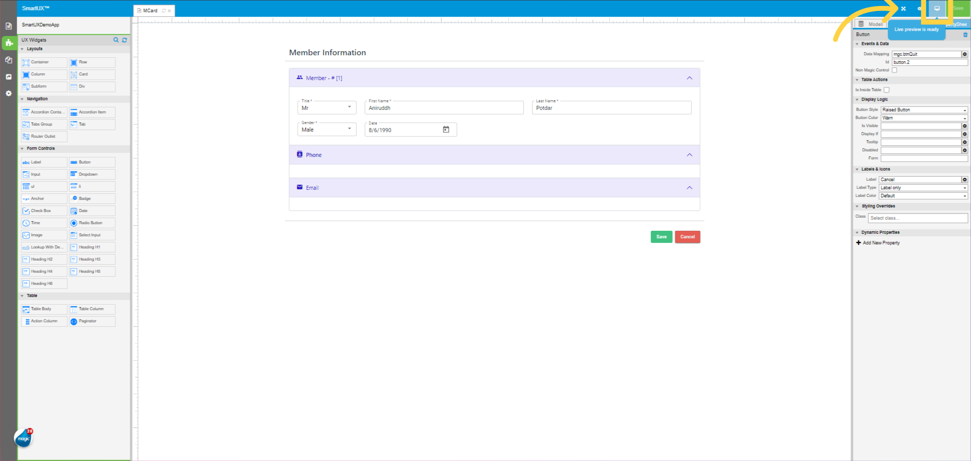This screenshot has width=971, height=461.
Task: Select the Container layout widget
Action: point(44,62)
